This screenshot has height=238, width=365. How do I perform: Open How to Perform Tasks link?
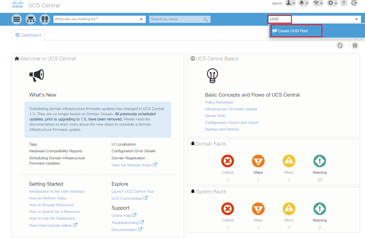pyautogui.click(x=47, y=198)
